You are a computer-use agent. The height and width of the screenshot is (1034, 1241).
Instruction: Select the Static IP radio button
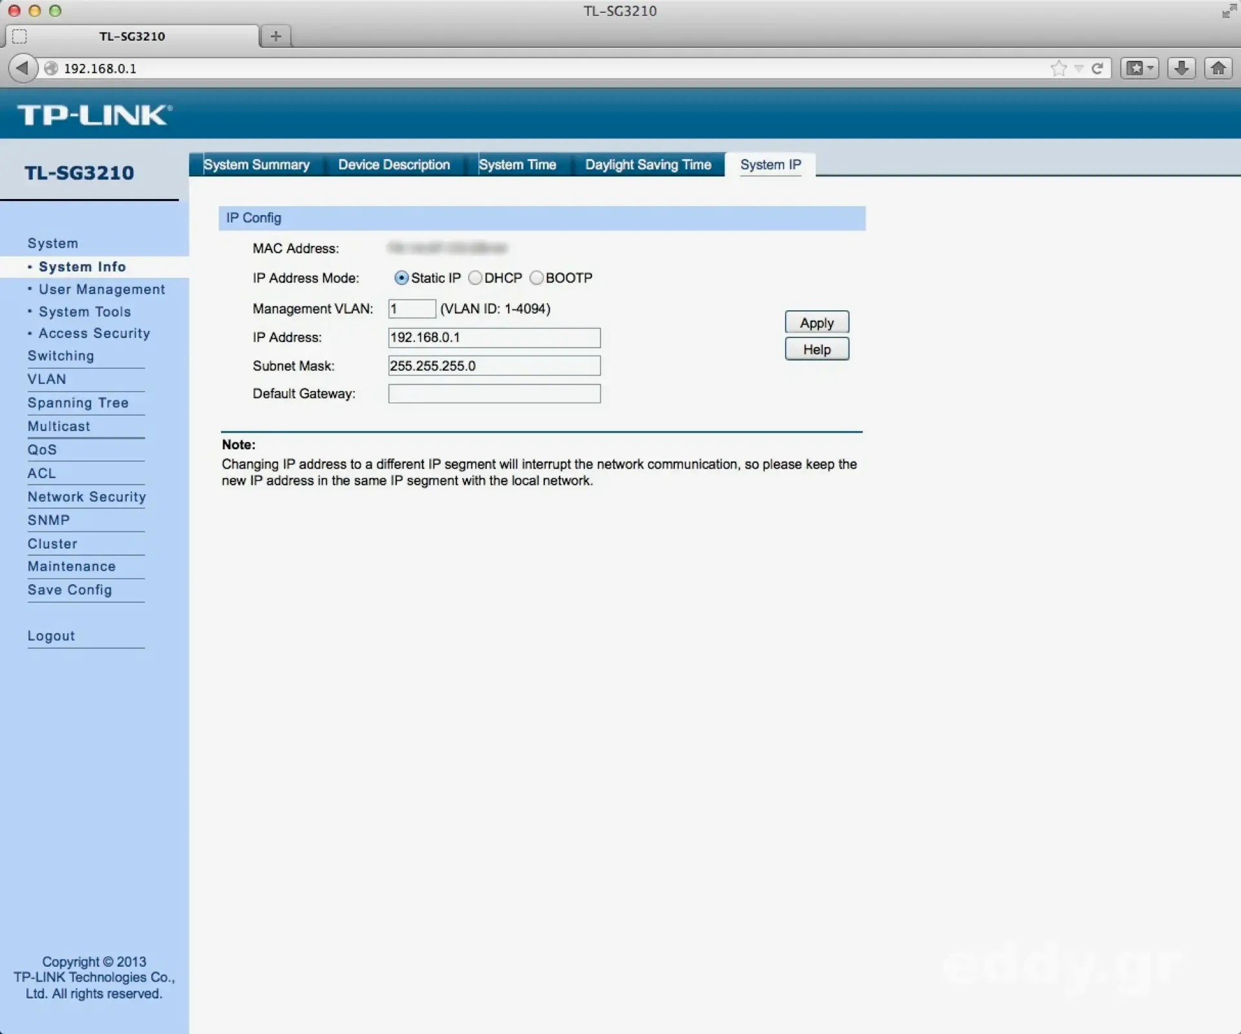[x=401, y=278]
